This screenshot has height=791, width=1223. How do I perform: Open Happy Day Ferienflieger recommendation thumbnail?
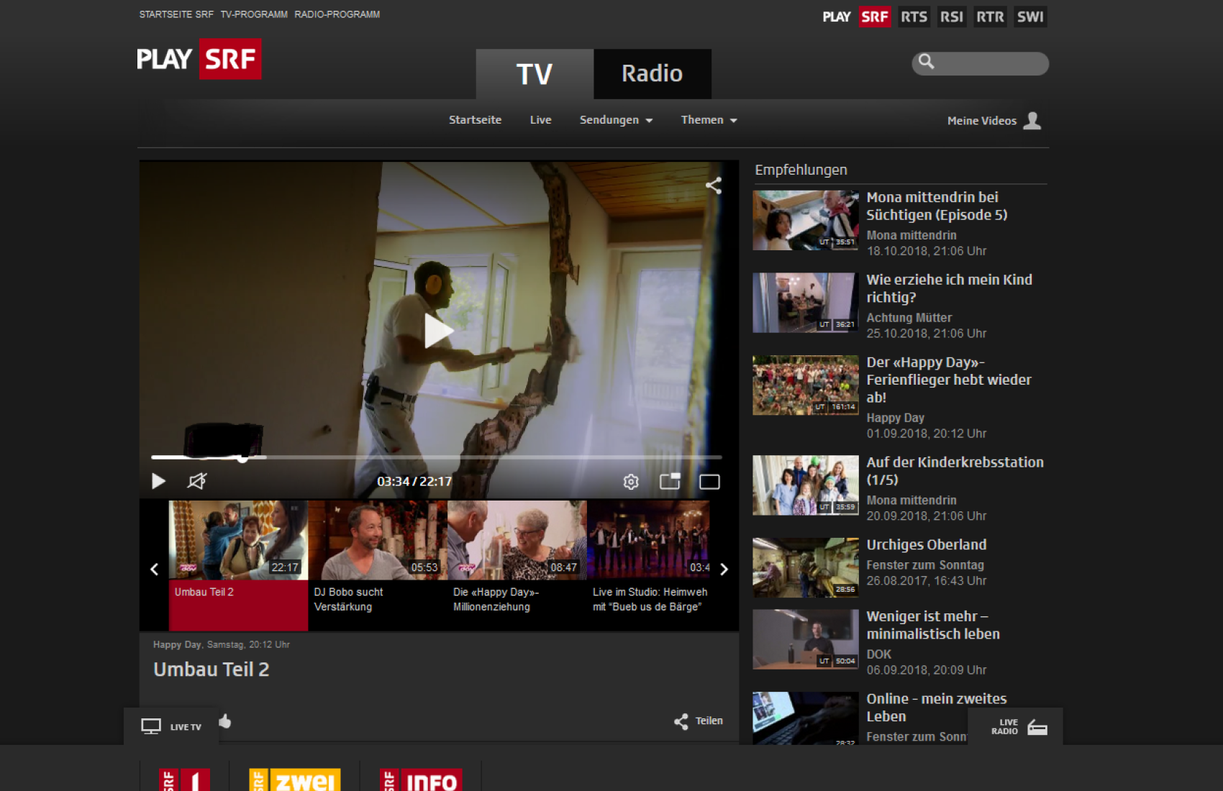coord(806,385)
